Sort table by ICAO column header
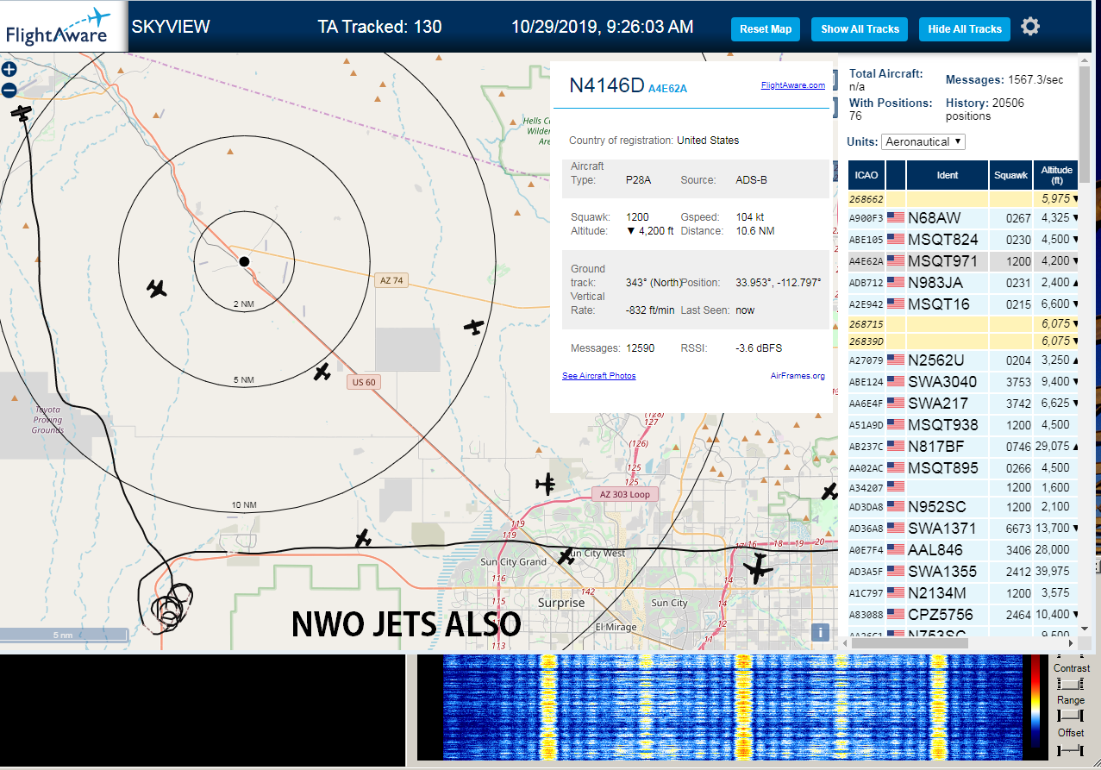 (x=866, y=175)
